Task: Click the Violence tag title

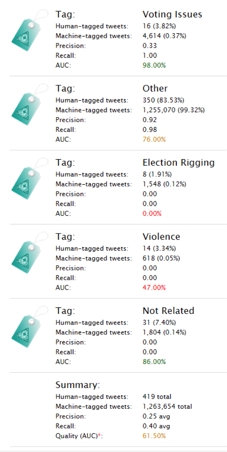Action: coord(161,236)
